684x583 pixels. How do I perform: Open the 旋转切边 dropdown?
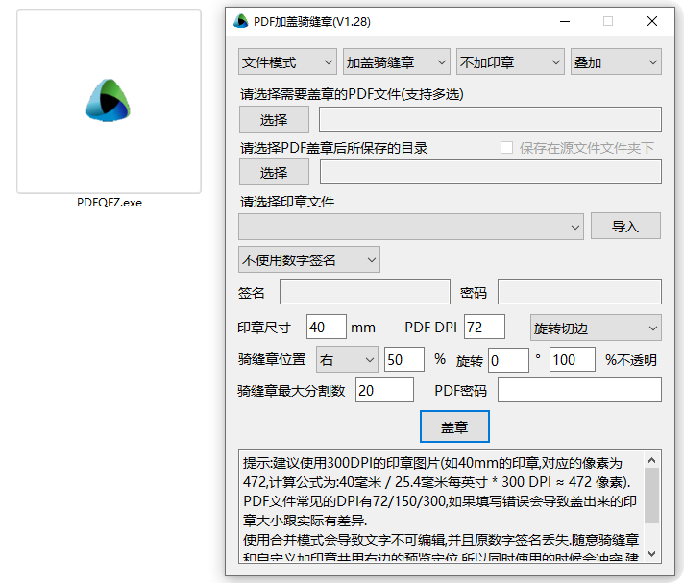pyautogui.click(x=596, y=328)
